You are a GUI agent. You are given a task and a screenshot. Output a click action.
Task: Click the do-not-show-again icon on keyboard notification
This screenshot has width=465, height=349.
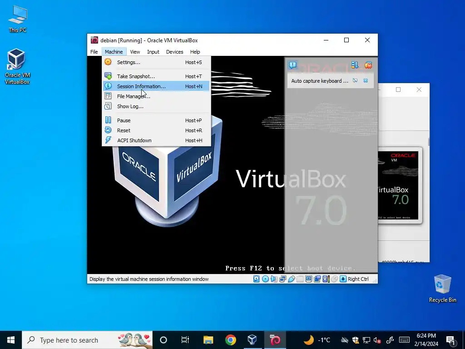[355, 81]
